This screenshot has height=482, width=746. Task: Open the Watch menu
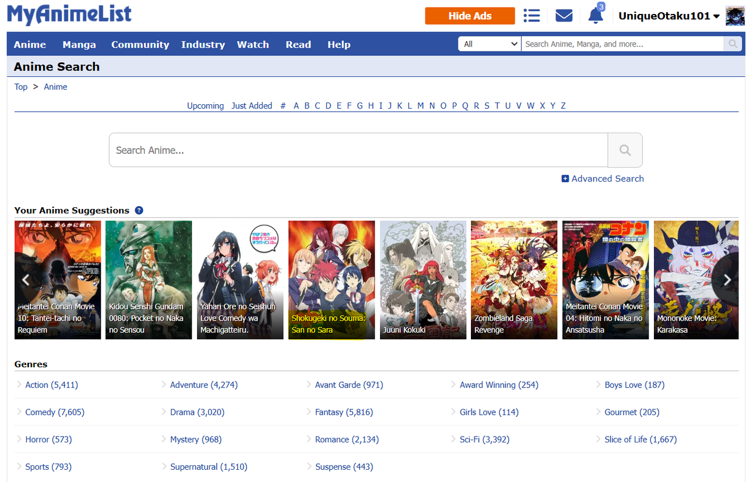pyautogui.click(x=253, y=44)
